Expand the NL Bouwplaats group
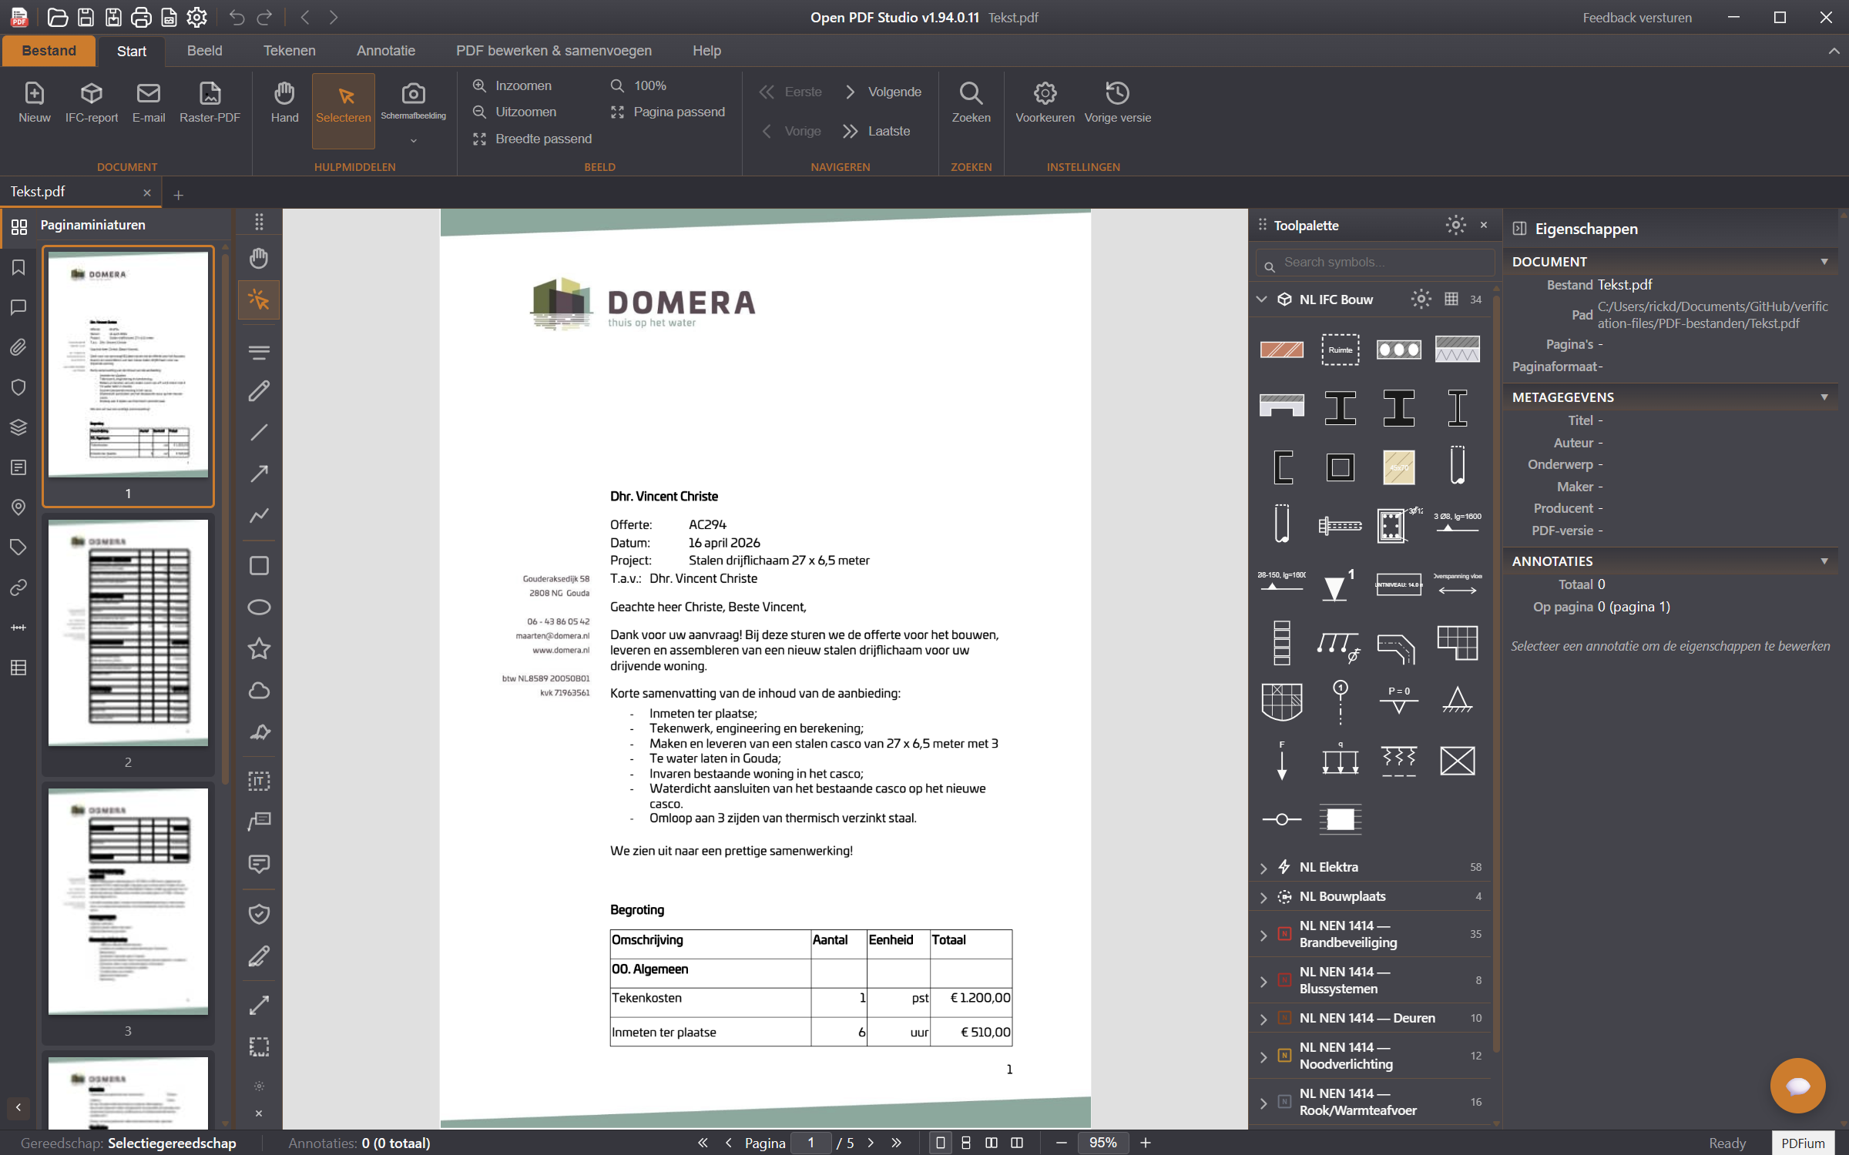1849x1155 pixels. pyautogui.click(x=1263, y=897)
